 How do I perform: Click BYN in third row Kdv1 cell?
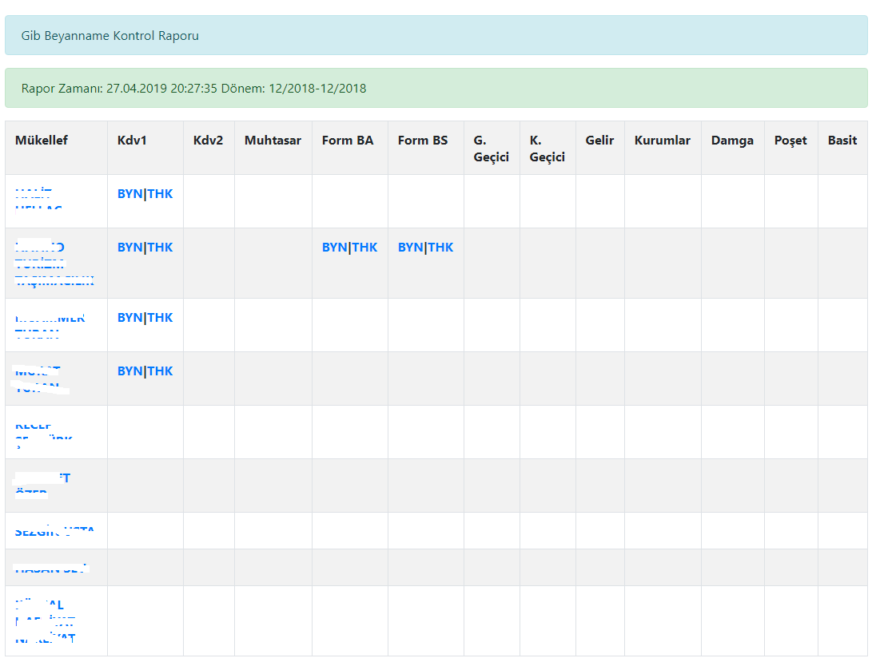point(129,318)
